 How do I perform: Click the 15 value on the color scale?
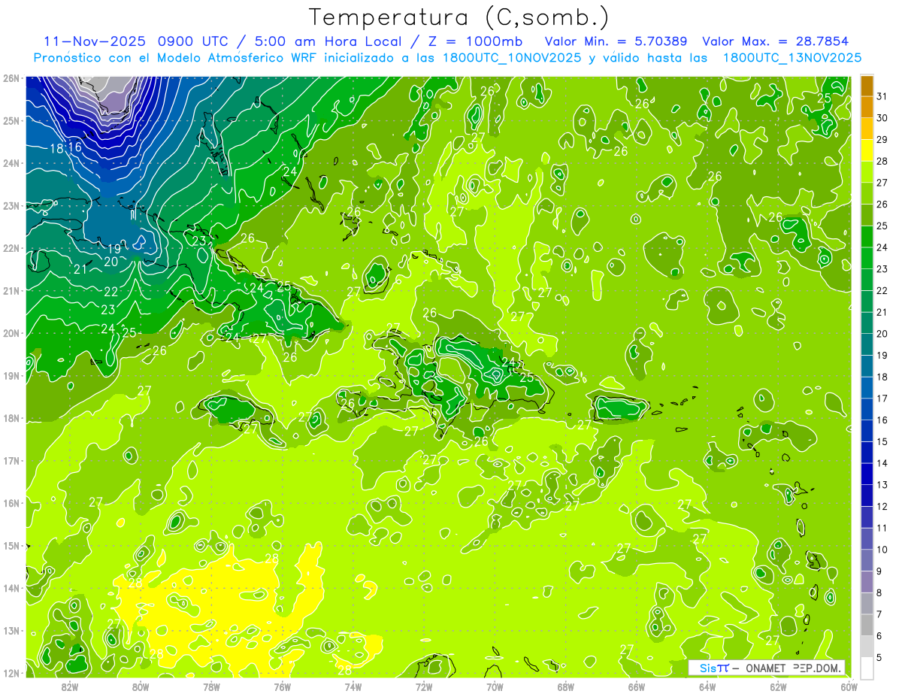(882, 441)
